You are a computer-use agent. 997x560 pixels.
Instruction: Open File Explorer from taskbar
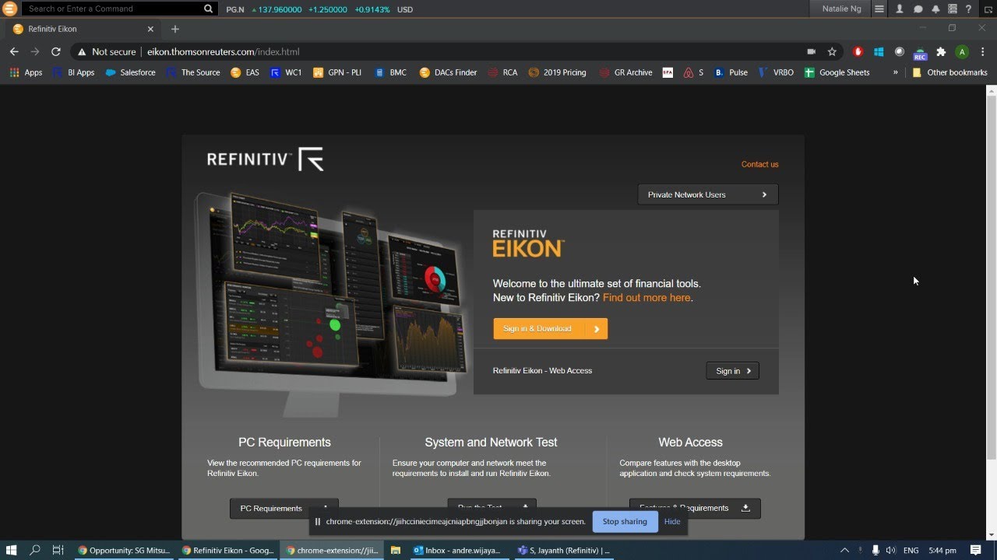coord(396,550)
